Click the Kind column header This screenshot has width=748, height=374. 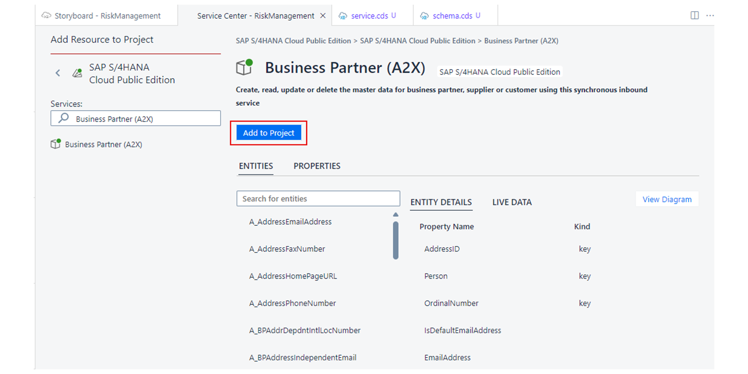pos(582,226)
